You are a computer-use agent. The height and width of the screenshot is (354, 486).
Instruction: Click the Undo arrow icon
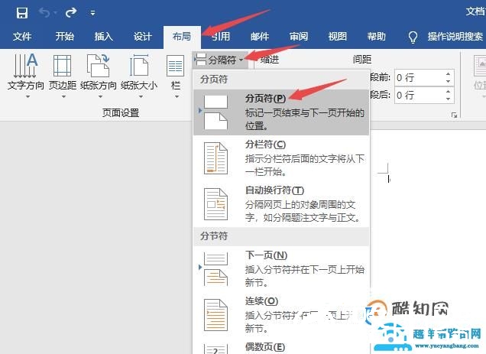[x=44, y=13]
